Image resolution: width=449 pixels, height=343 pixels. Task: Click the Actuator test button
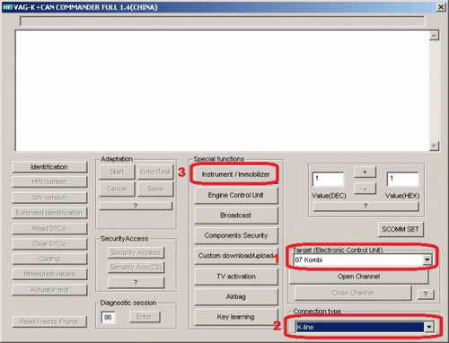[x=49, y=290]
